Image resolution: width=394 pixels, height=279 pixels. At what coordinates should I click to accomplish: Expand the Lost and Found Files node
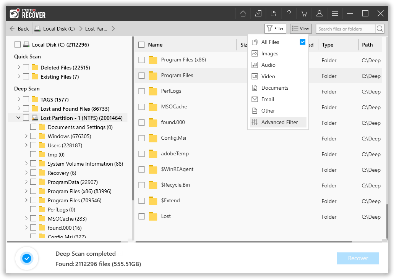coord(19,108)
